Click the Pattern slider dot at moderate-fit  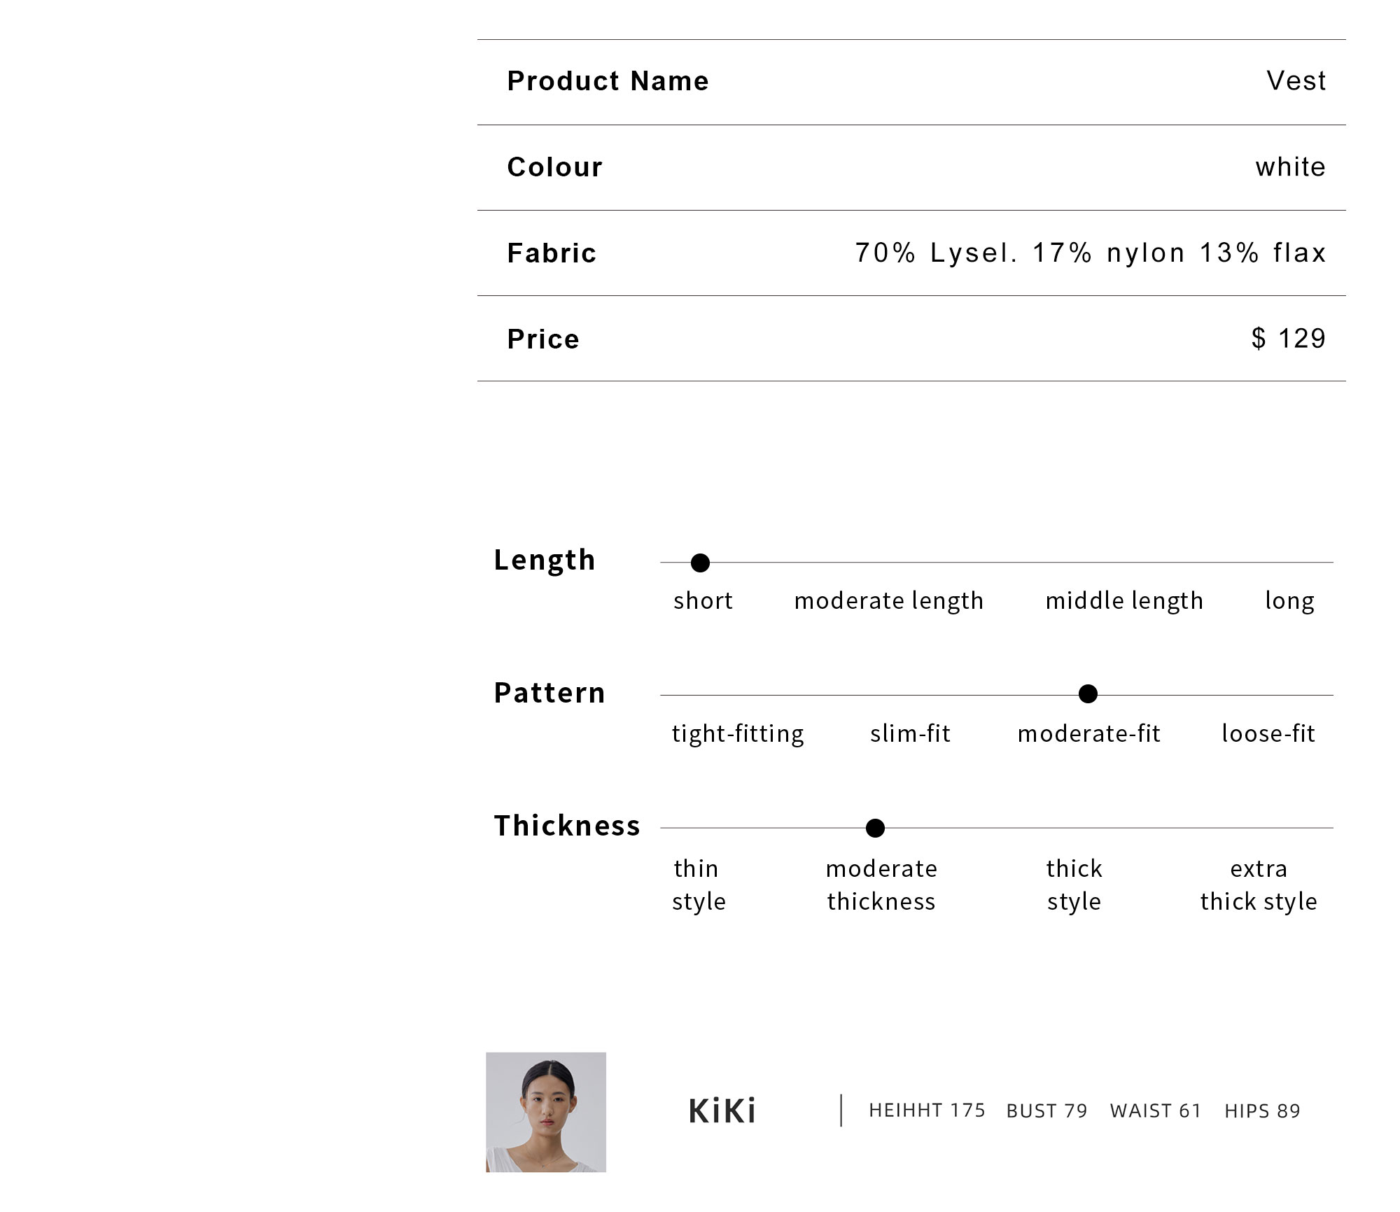[x=1088, y=694]
